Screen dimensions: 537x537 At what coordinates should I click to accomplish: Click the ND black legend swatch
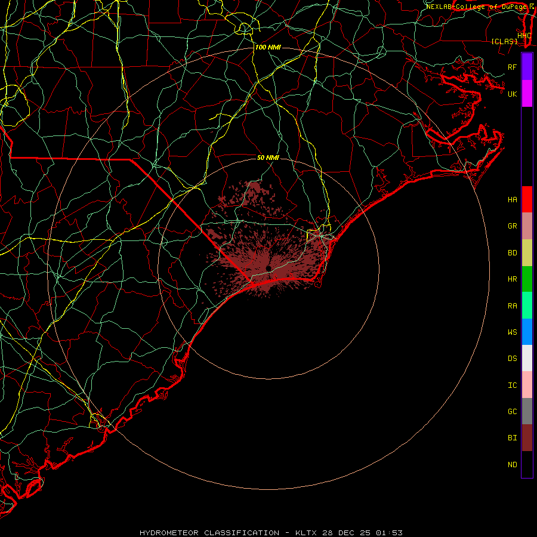[527, 464]
